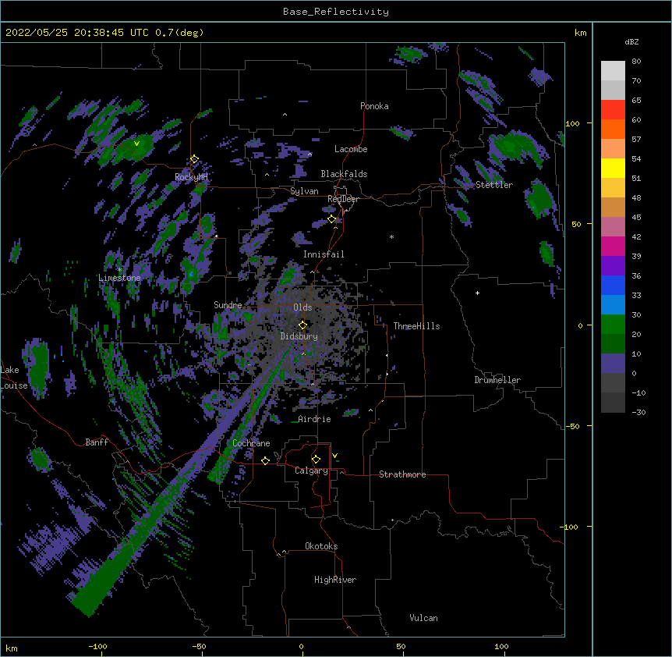Image resolution: width=672 pixels, height=657 pixels.
Task: Pick the red swatch between 65 and 60
Action: (613, 110)
